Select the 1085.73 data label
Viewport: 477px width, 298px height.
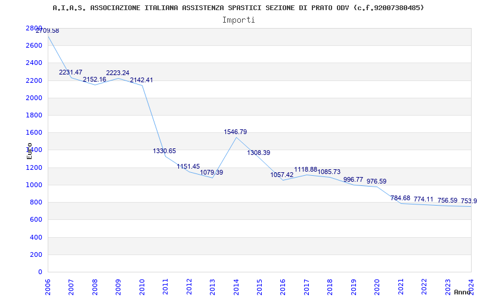pos(329,172)
